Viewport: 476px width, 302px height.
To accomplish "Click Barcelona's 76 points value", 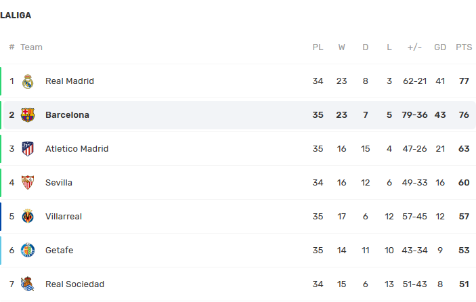I will tap(464, 115).
